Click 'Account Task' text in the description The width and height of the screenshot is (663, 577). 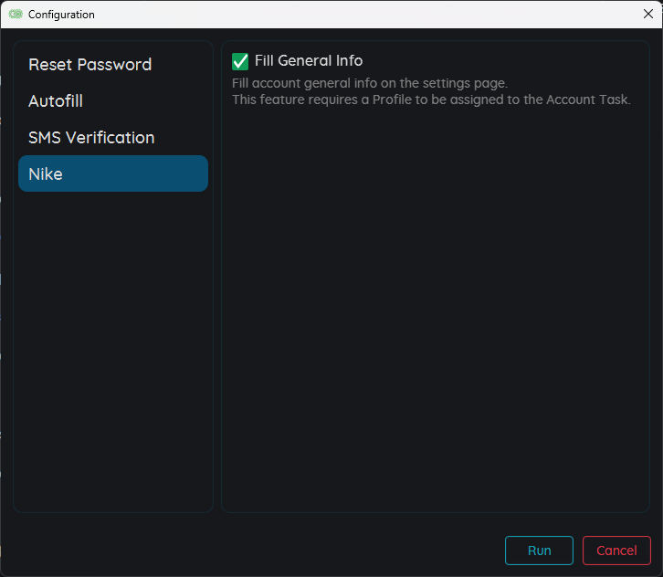[587, 100]
